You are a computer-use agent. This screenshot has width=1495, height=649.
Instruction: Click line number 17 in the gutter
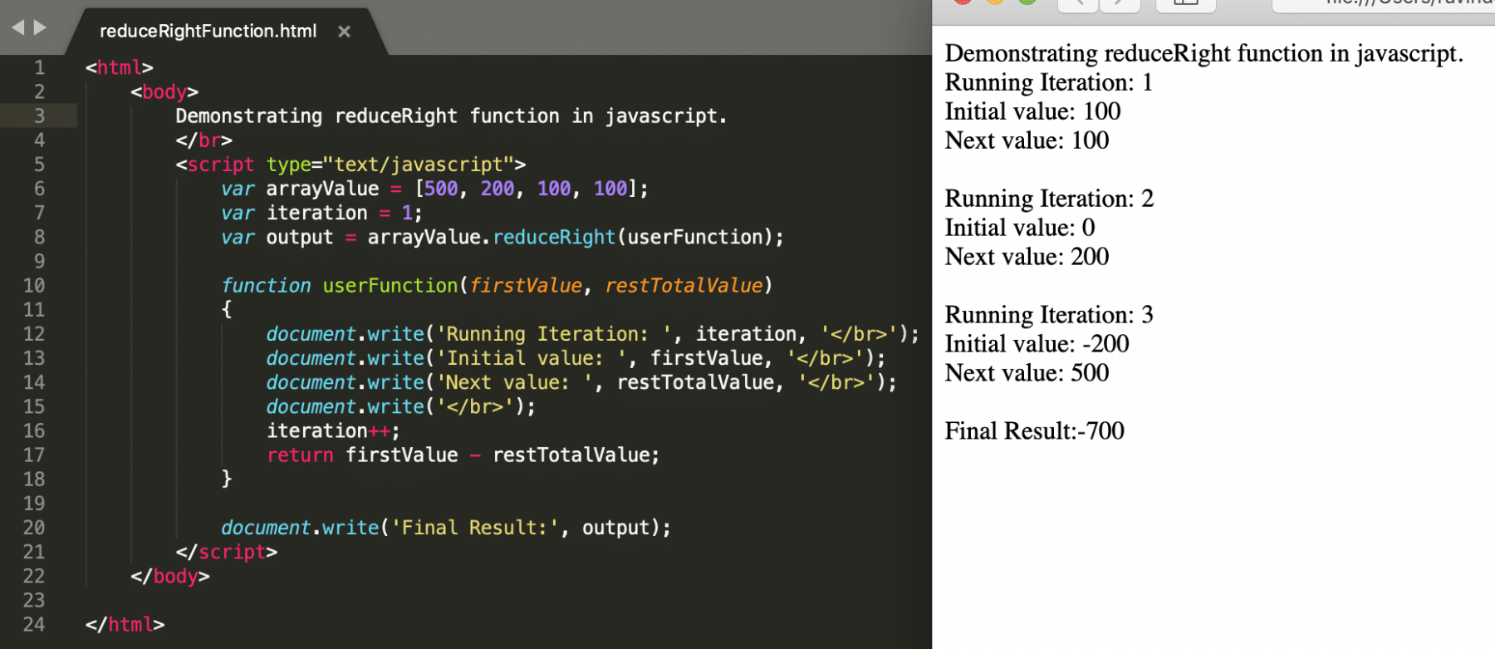[34, 455]
